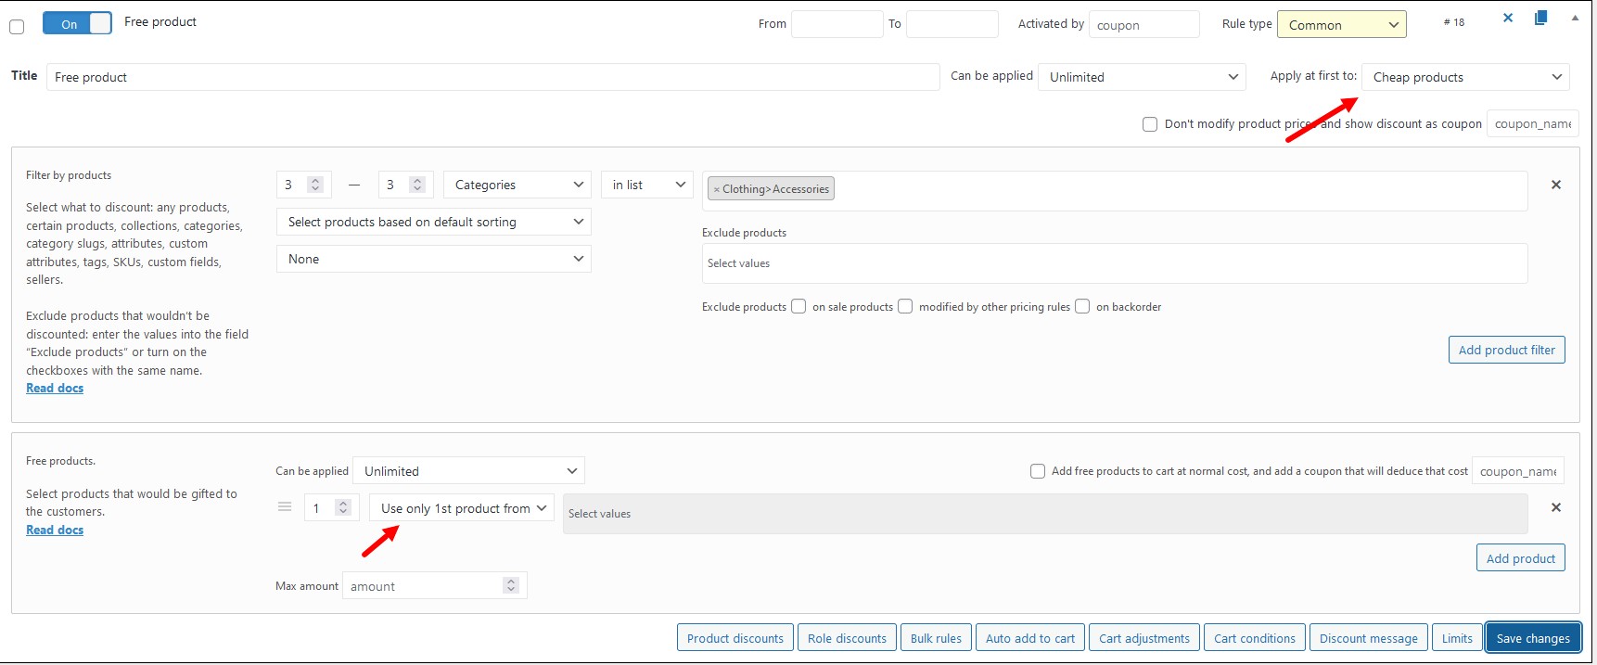Screen dimensions: 1597x665
Task: Open free products Can be applied dropdown
Action: point(468,470)
